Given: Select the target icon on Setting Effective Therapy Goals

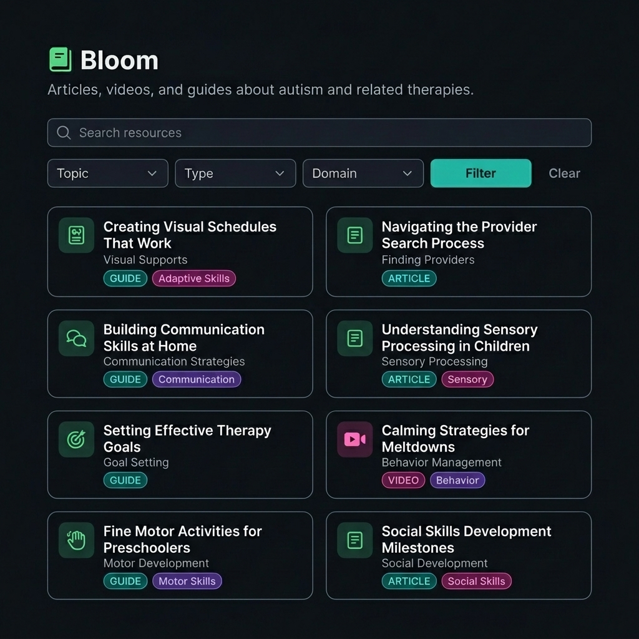Looking at the screenshot, I should click(x=76, y=439).
